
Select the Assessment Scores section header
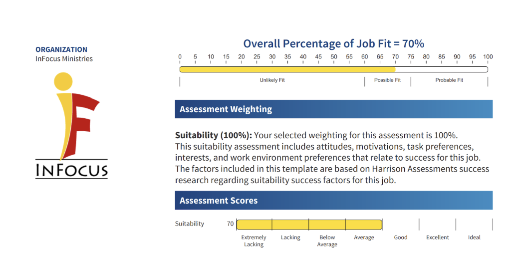tap(333, 201)
